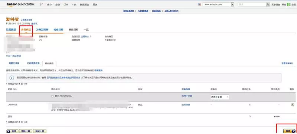Click the 准备指导 column header
The image size is (297, 134).
point(186,89)
